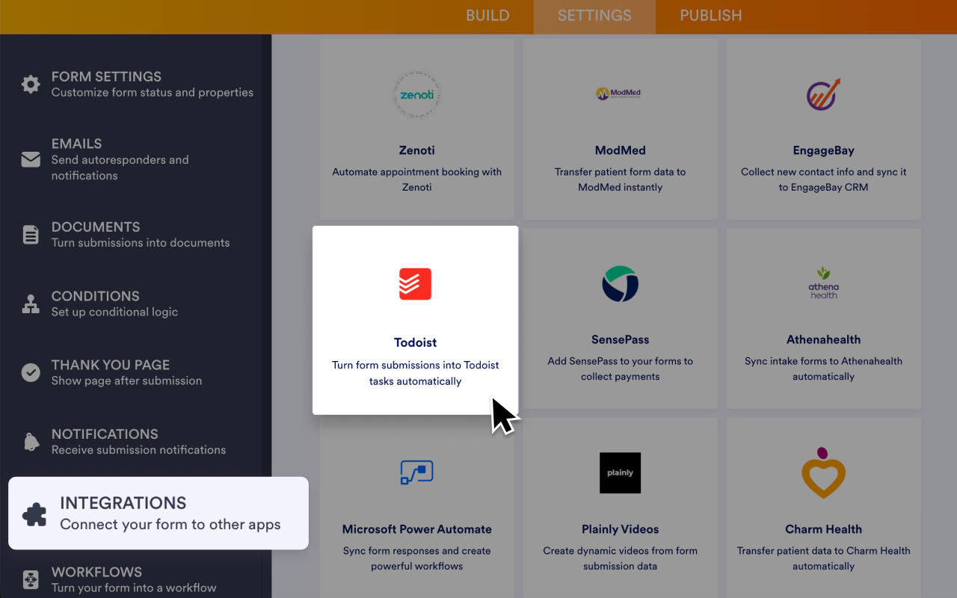Select the Charm Health heart icon
Image resolution: width=957 pixels, height=598 pixels.
[x=823, y=472]
